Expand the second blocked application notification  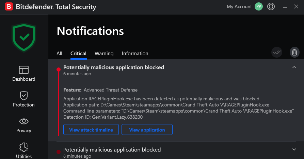point(294,150)
